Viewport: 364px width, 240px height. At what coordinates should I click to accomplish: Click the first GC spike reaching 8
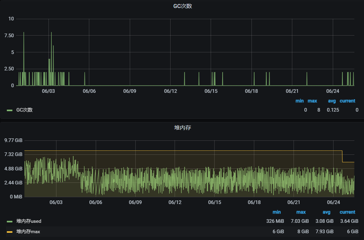(x=24, y=33)
